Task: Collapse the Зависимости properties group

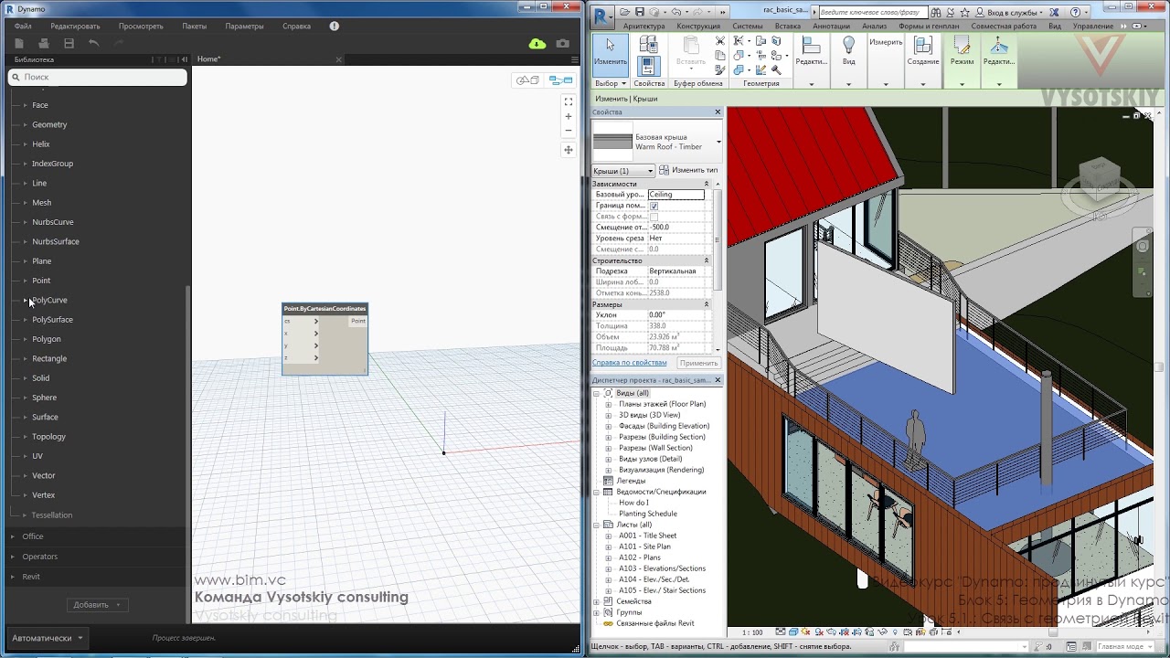Action: coord(706,184)
